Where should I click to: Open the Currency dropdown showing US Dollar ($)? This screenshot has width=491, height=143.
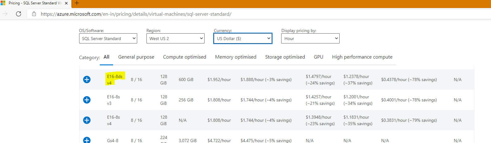coord(243,39)
